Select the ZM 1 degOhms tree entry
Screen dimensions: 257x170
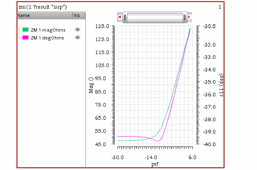[47, 38]
